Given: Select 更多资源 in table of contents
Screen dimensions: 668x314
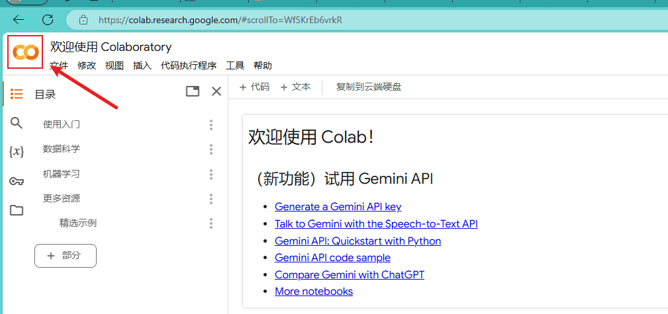Looking at the screenshot, I should click(62, 199).
